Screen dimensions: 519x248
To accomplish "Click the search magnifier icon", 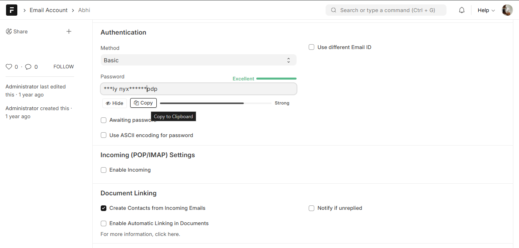I will [334, 10].
